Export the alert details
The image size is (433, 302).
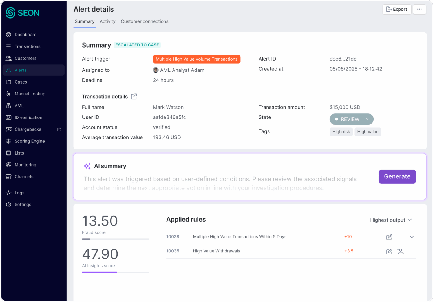(397, 9)
